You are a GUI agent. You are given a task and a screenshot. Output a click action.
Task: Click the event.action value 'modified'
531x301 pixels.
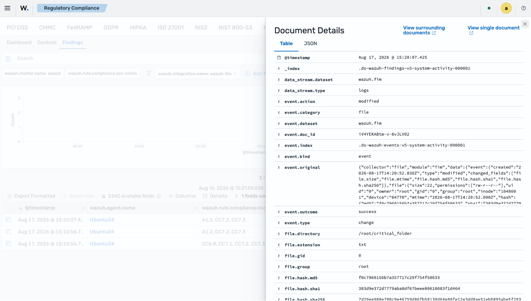click(x=368, y=101)
